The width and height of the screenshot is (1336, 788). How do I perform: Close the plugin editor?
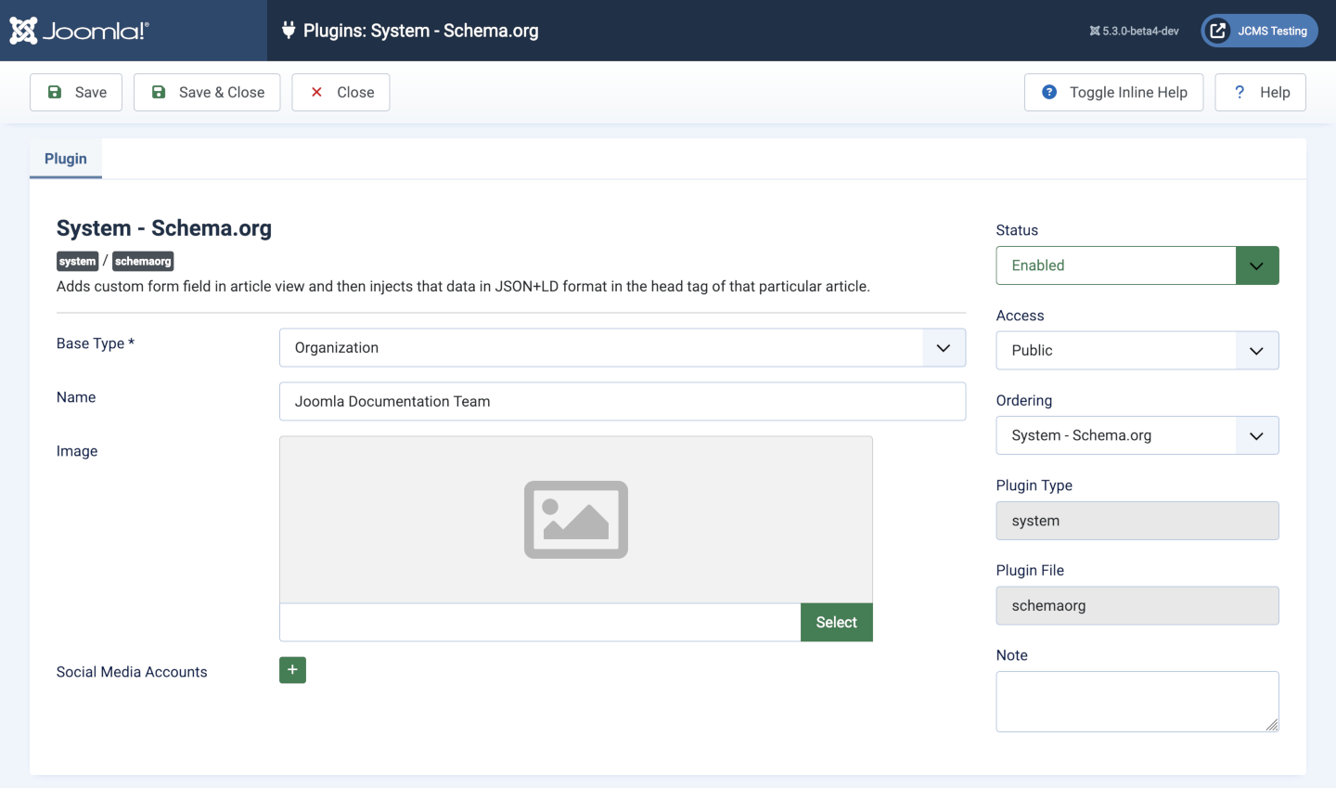340,92
